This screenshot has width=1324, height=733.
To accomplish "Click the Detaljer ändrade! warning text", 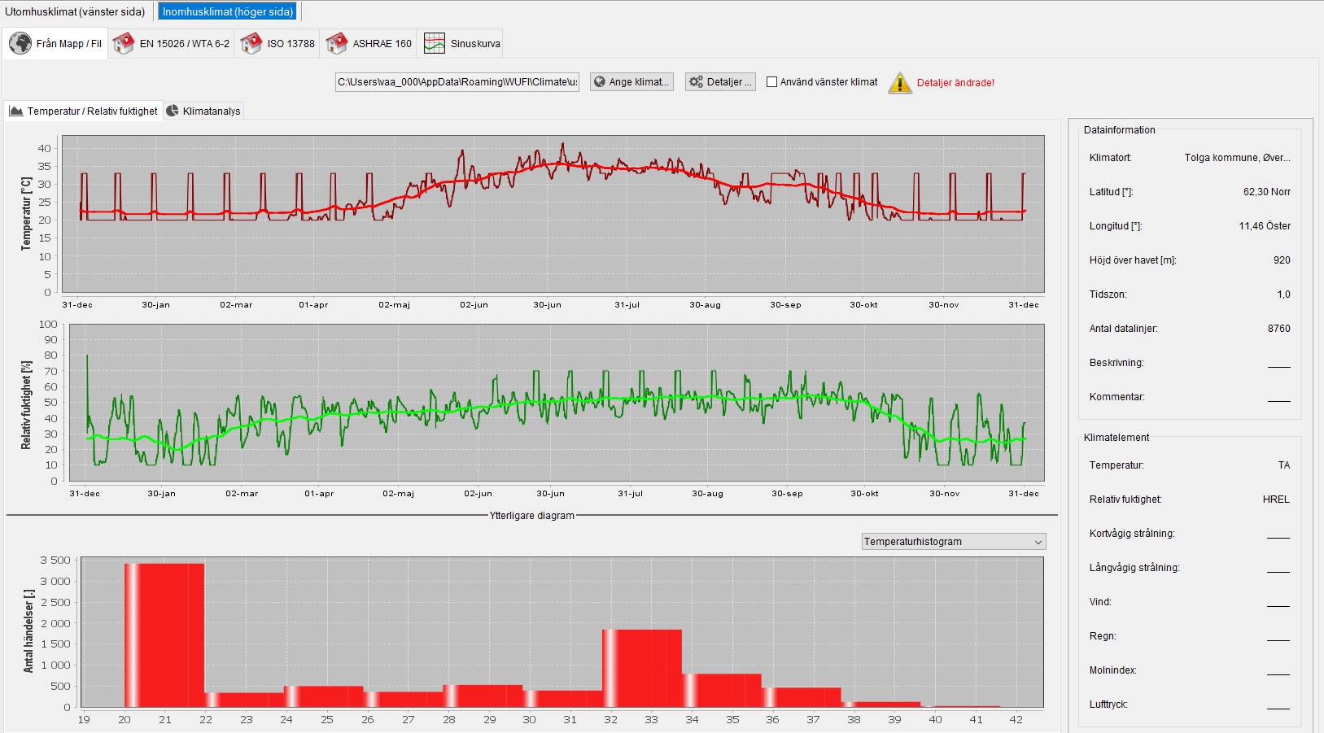I will (955, 83).
